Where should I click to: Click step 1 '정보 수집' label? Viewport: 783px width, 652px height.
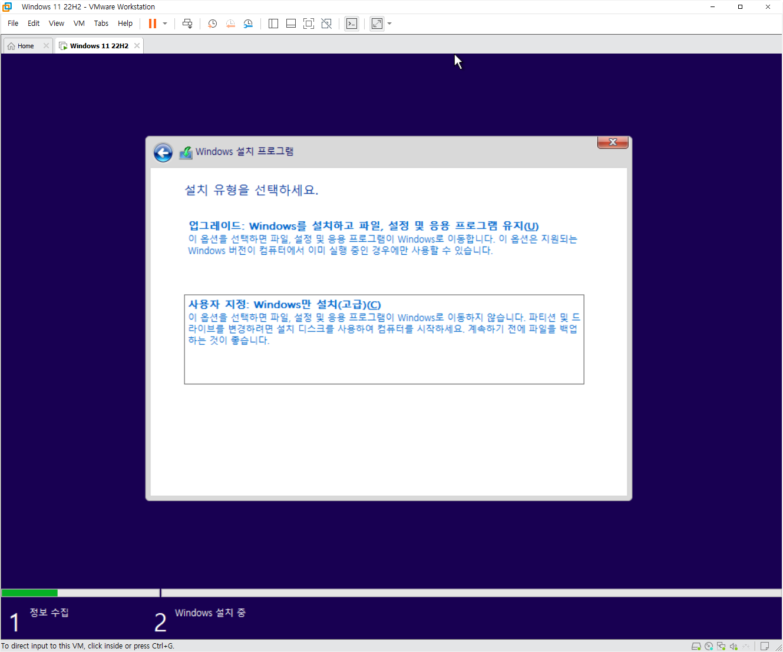click(x=49, y=613)
